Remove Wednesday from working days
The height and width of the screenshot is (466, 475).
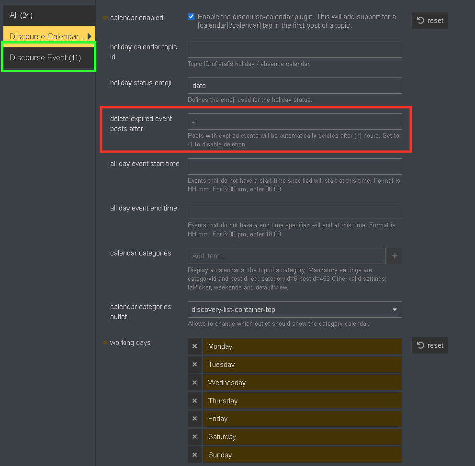194,382
